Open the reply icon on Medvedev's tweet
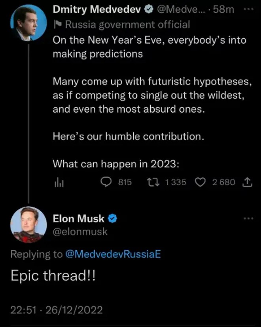Viewport: 261px width, 327px height. 106,182
